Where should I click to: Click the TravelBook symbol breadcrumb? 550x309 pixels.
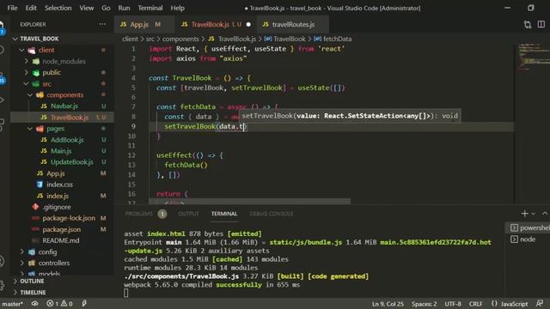coord(290,39)
